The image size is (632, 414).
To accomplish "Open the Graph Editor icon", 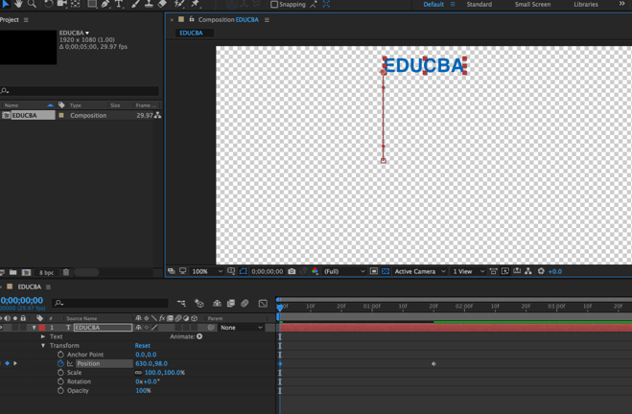I will pos(263,303).
